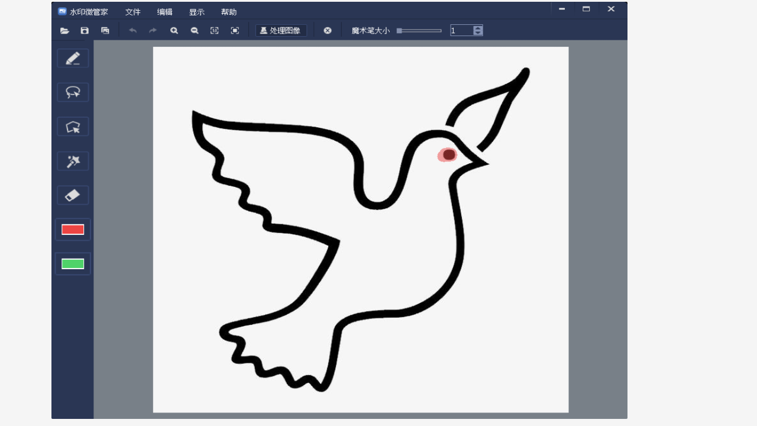Pick the red color swatch
The image size is (757, 426).
click(x=73, y=230)
